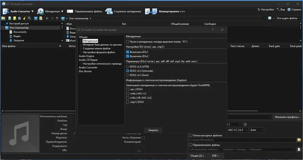
Task: Toggle Папка выходных файлов checkbox
Action: coord(191,135)
